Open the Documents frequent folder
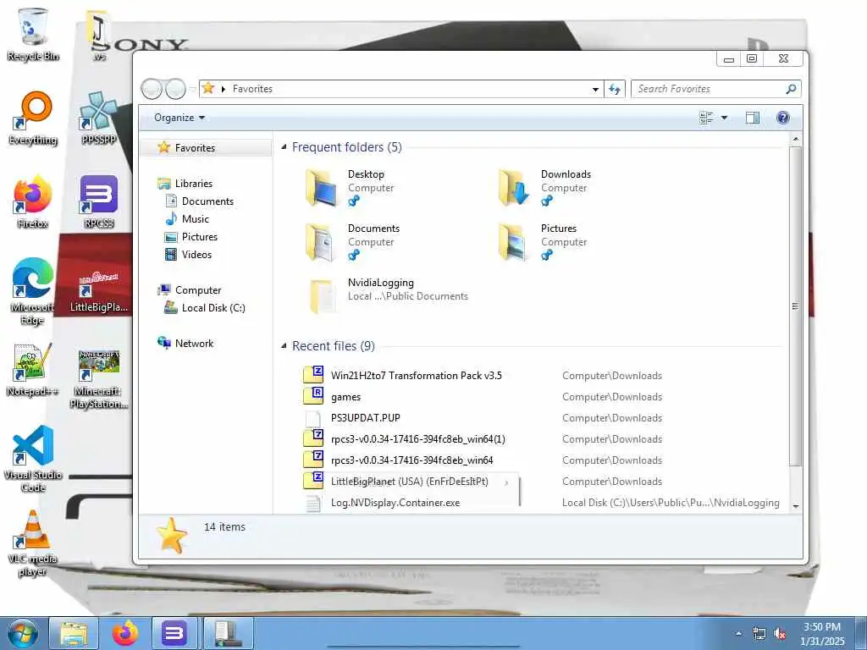 point(354,242)
